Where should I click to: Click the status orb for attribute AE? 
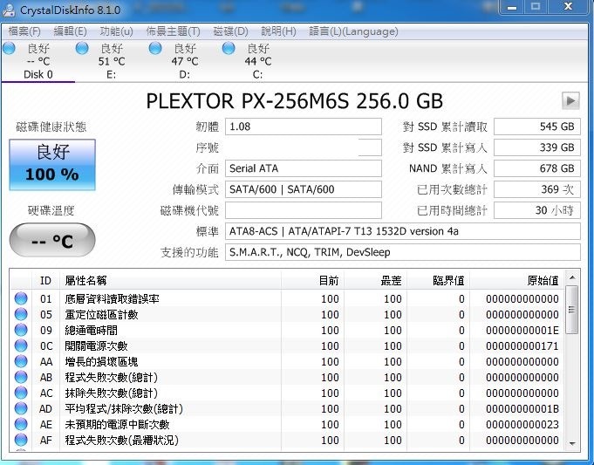pos(21,425)
